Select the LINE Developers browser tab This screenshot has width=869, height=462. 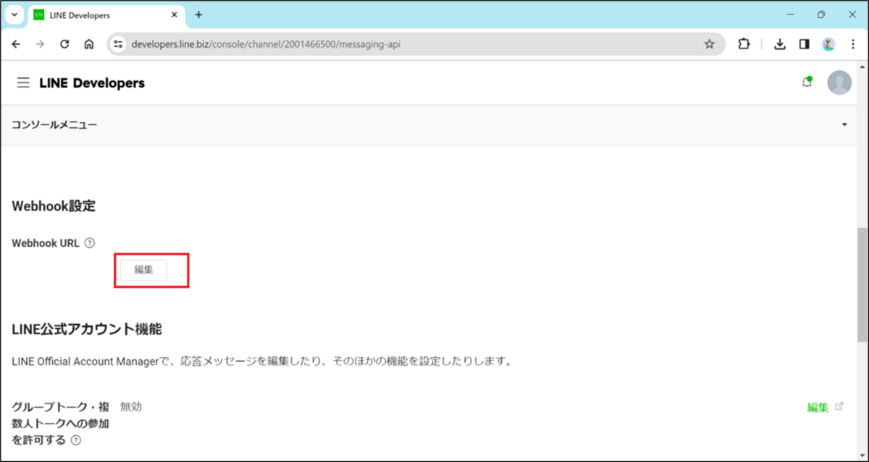(x=105, y=14)
